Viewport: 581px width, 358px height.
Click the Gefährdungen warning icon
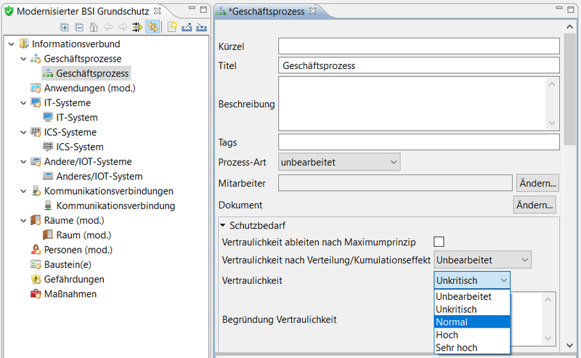tap(36, 279)
